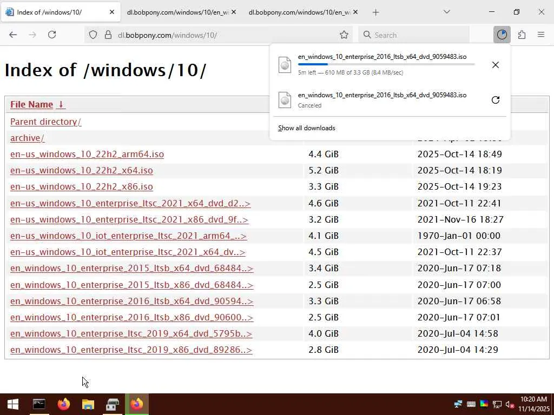Click the enterprise_2016_ltsb_x64_dvd link
554x415 pixels.
point(132,301)
